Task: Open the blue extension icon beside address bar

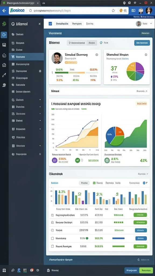Action: [x=133, y=11]
